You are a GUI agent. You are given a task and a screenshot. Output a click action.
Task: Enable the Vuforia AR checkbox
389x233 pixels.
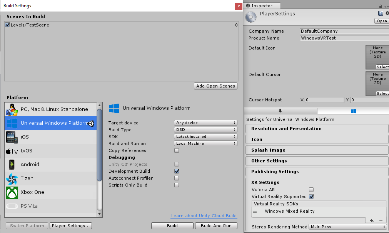[311, 189]
